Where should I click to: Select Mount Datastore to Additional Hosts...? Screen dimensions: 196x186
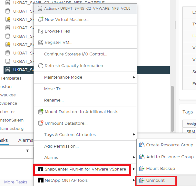[85, 112]
